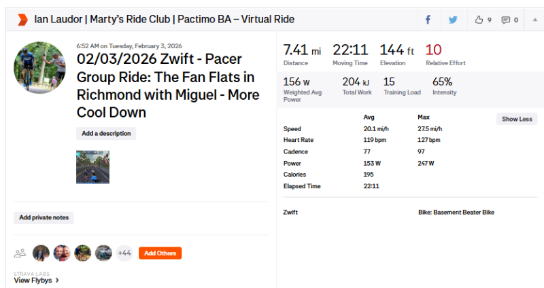
Task: Open the fourth participant avatar
Action: tap(103, 253)
